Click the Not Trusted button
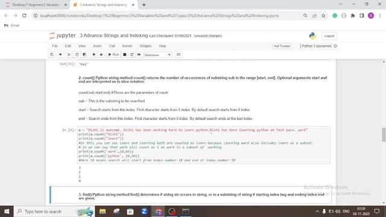This screenshot has height=217, width=386. tap(282, 46)
